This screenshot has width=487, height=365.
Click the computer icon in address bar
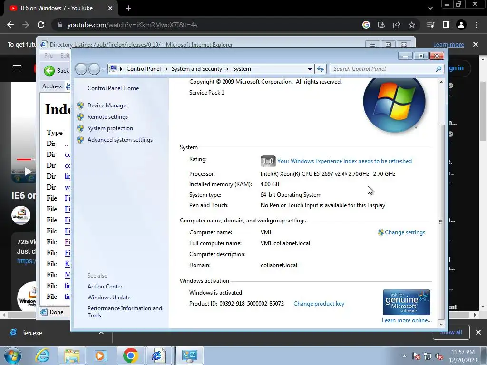[x=113, y=68]
